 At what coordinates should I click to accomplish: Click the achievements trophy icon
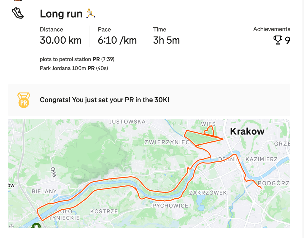[x=278, y=40]
